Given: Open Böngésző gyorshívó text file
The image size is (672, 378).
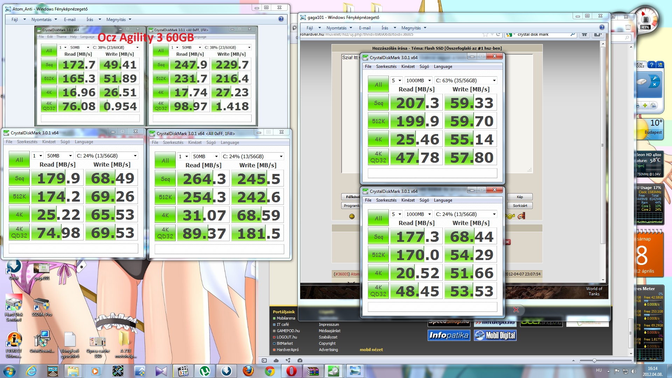Looking at the screenshot, I should (70, 345).
